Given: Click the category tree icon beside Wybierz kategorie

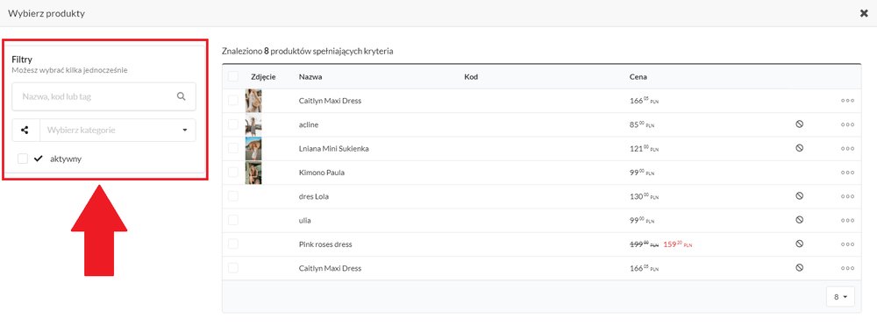Looking at the screenshot, I should [x=25, y=130].
